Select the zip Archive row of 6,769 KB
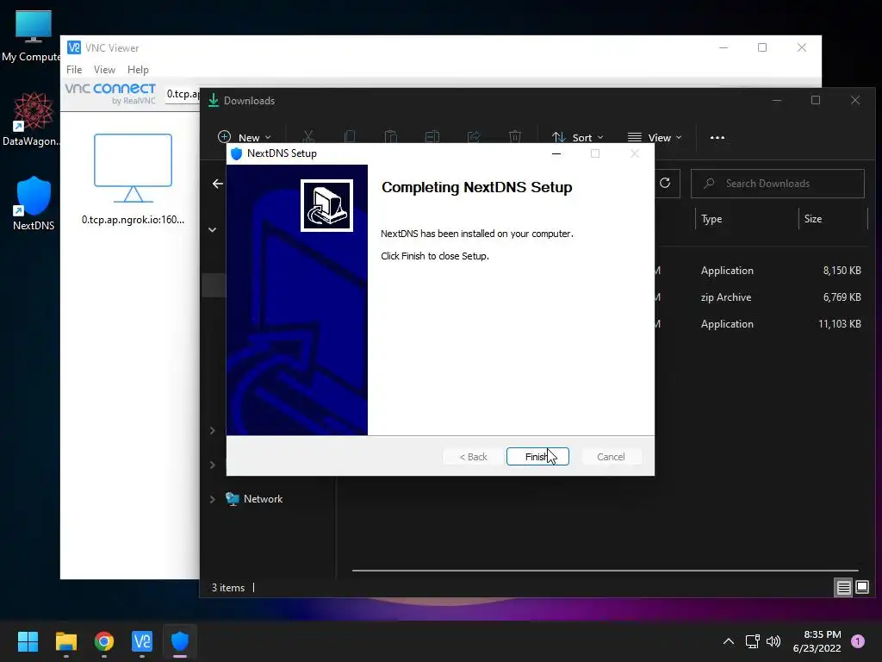Image resolution: width=882 pixels, height=662 pixels. coord(760,297)
